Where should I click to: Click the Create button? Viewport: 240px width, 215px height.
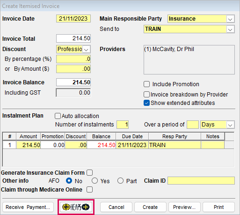150,207
